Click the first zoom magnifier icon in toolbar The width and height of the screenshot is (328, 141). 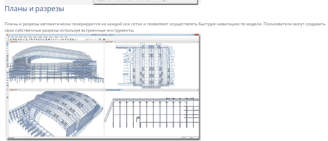pos(35,39)
